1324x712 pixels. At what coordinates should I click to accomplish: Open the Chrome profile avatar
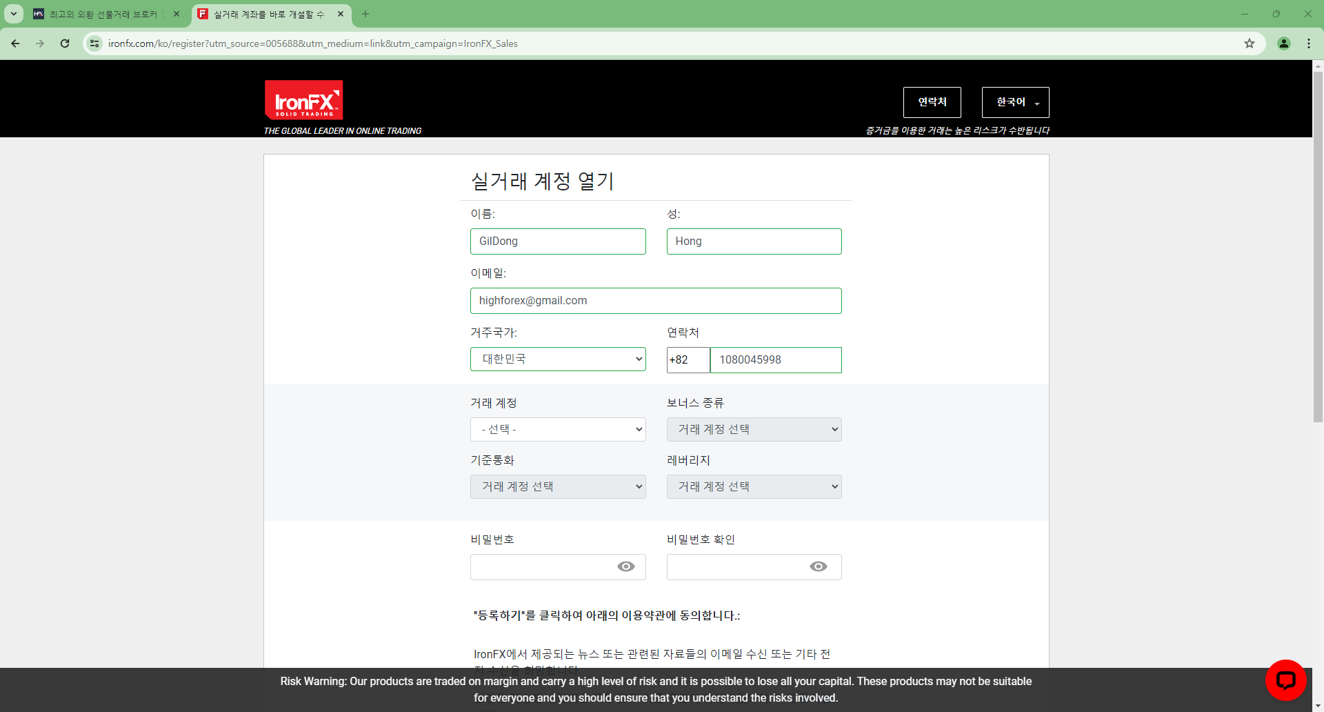click(1283, 43)
